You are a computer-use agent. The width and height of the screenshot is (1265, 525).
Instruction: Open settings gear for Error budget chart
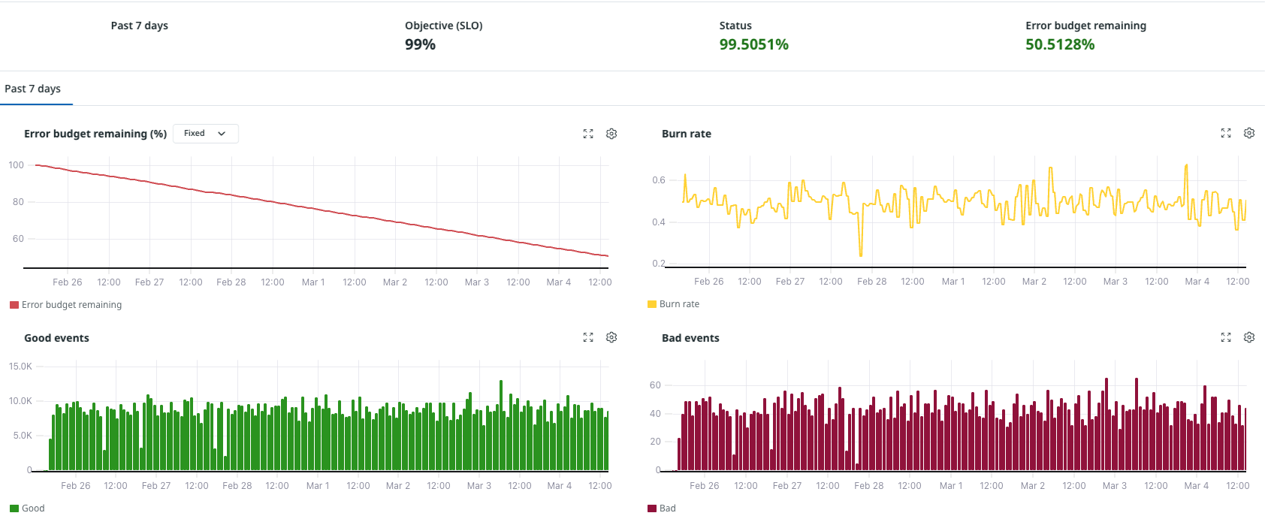[x=611, y=134]
